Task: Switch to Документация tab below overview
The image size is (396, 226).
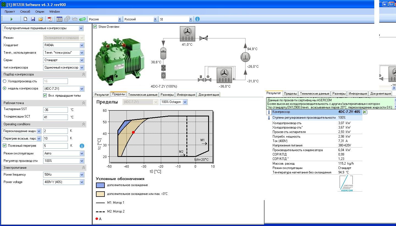Action: point(209,94)
